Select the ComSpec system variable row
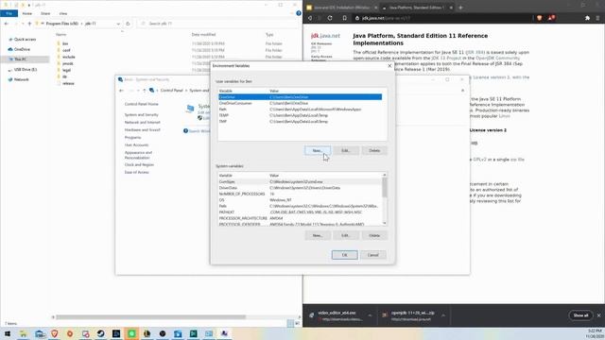The image size is (605, 340). 300,181
